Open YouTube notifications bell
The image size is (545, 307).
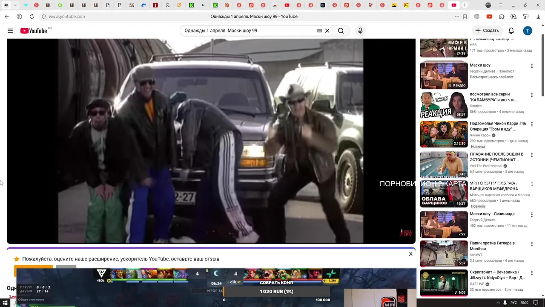click(x=511, y=31)
